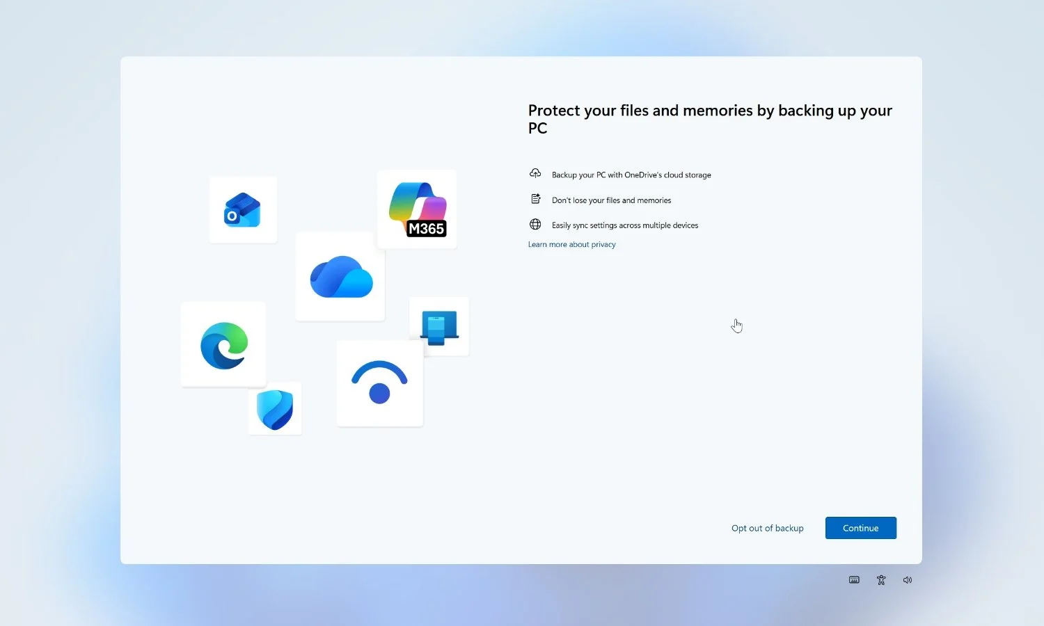Click the Windows Defender shield icon
This screenshot has height=626, width=1044.
[x=275, y=409]
